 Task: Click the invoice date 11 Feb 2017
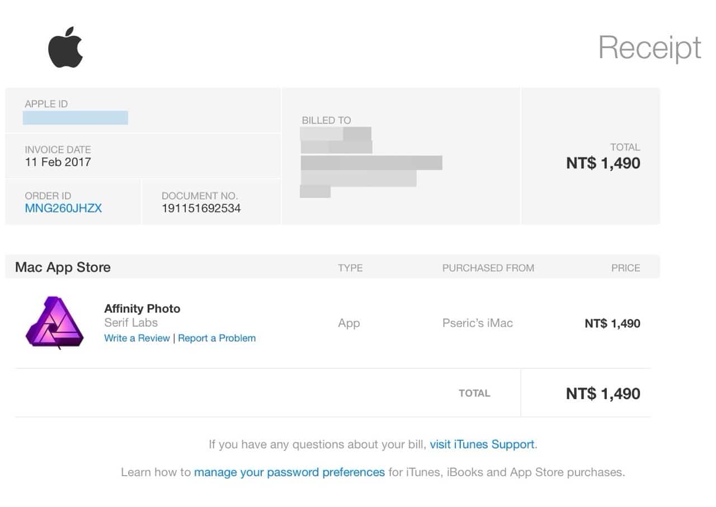pyautogui.click(x=58, y=162)
